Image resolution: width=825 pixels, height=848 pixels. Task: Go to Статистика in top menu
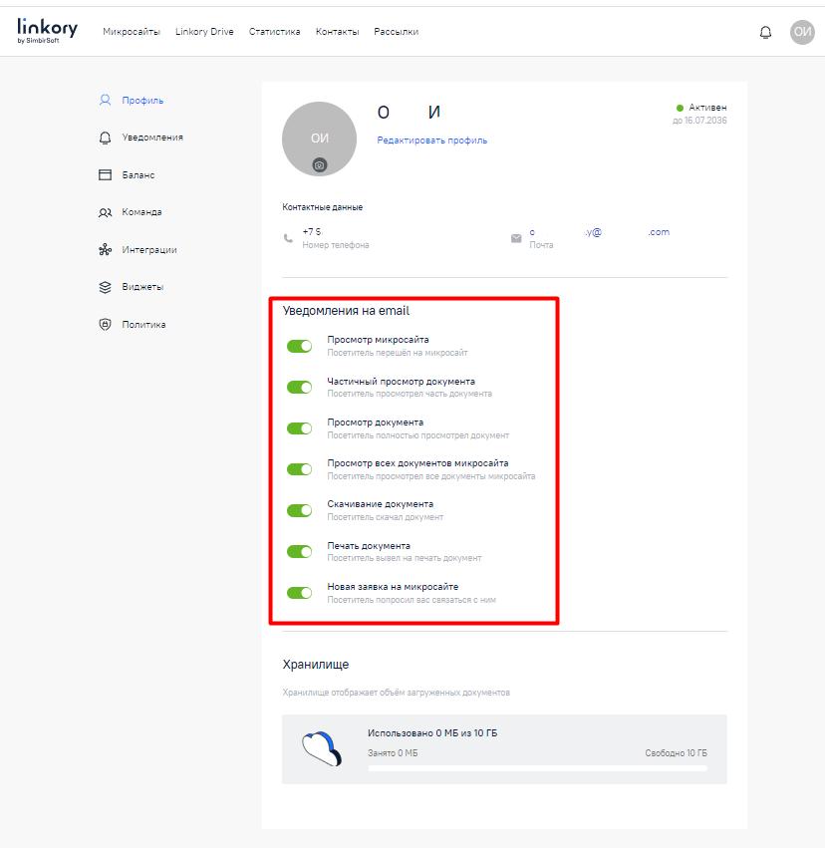(274, 32)
